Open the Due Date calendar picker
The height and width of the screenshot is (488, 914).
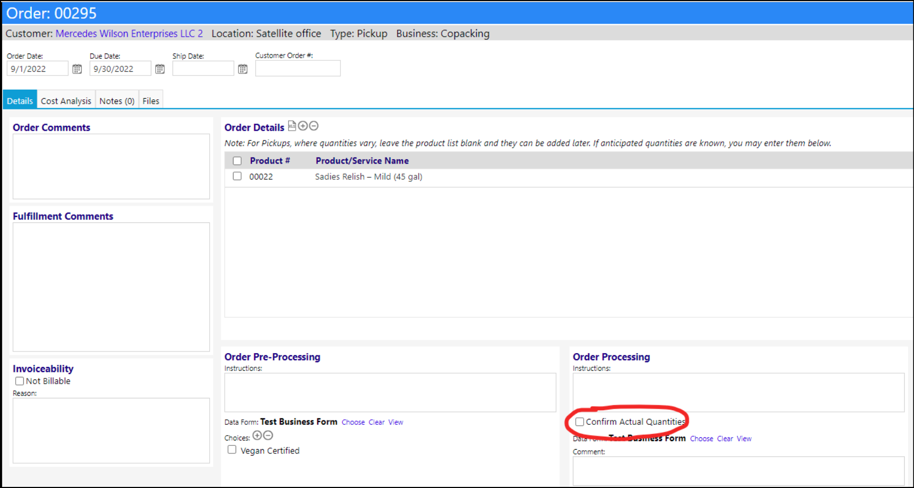click(x=160, y=69)
